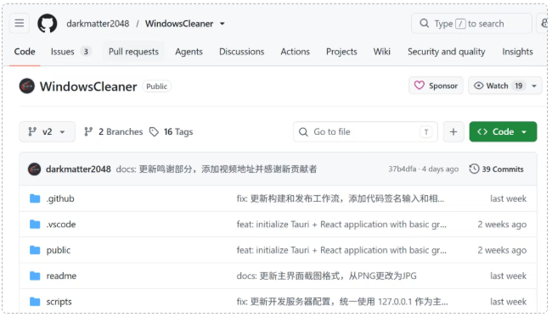This screenshot has height=317, width=552.
Task: Open the hamburger navigation menu
Action: click(20, 24)
